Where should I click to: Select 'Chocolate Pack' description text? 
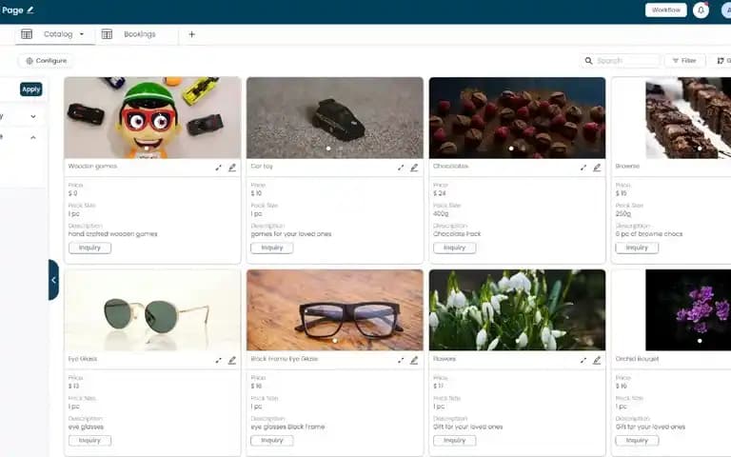[457, 234]
